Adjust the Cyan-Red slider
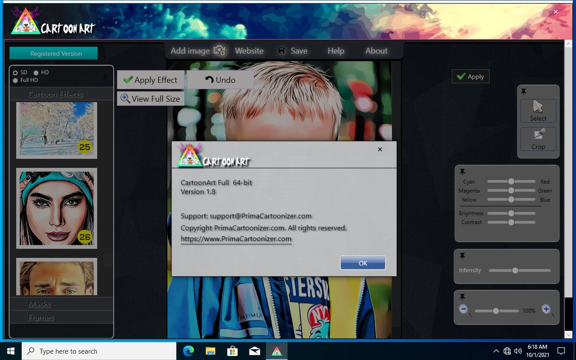The width and height of the screenshot is (576, 360). 511,181
